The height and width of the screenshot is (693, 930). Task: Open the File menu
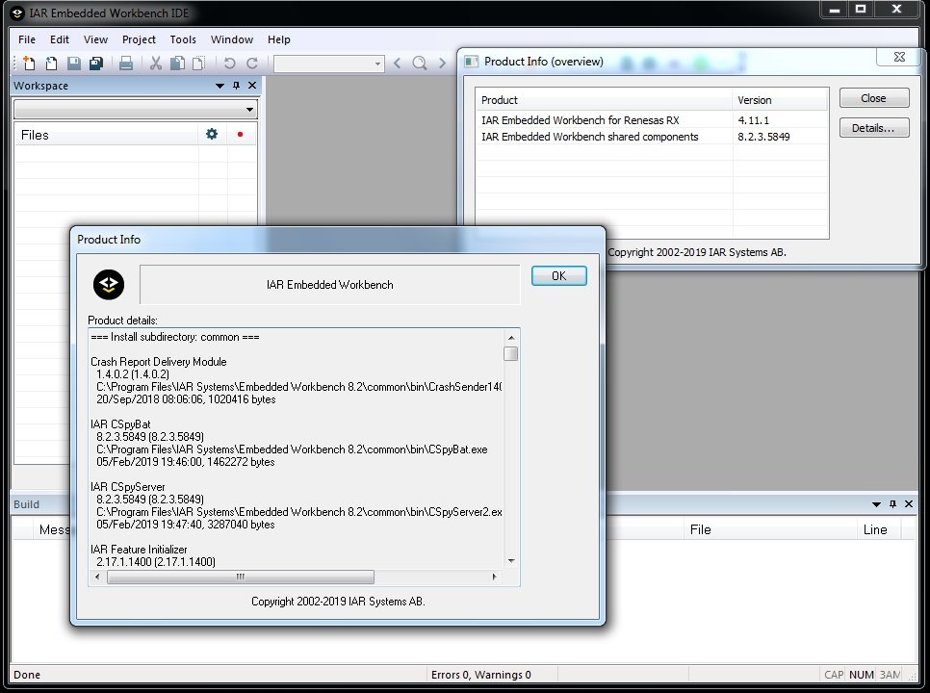27,39
